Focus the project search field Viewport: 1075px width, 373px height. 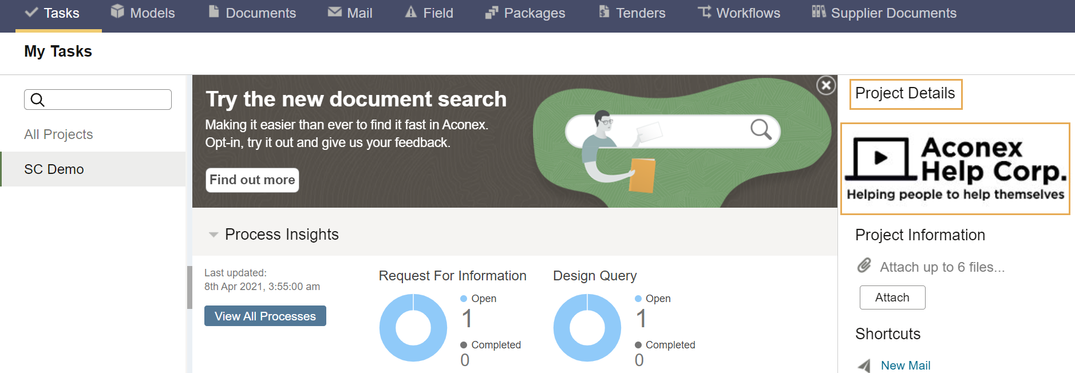click(98, 100)
